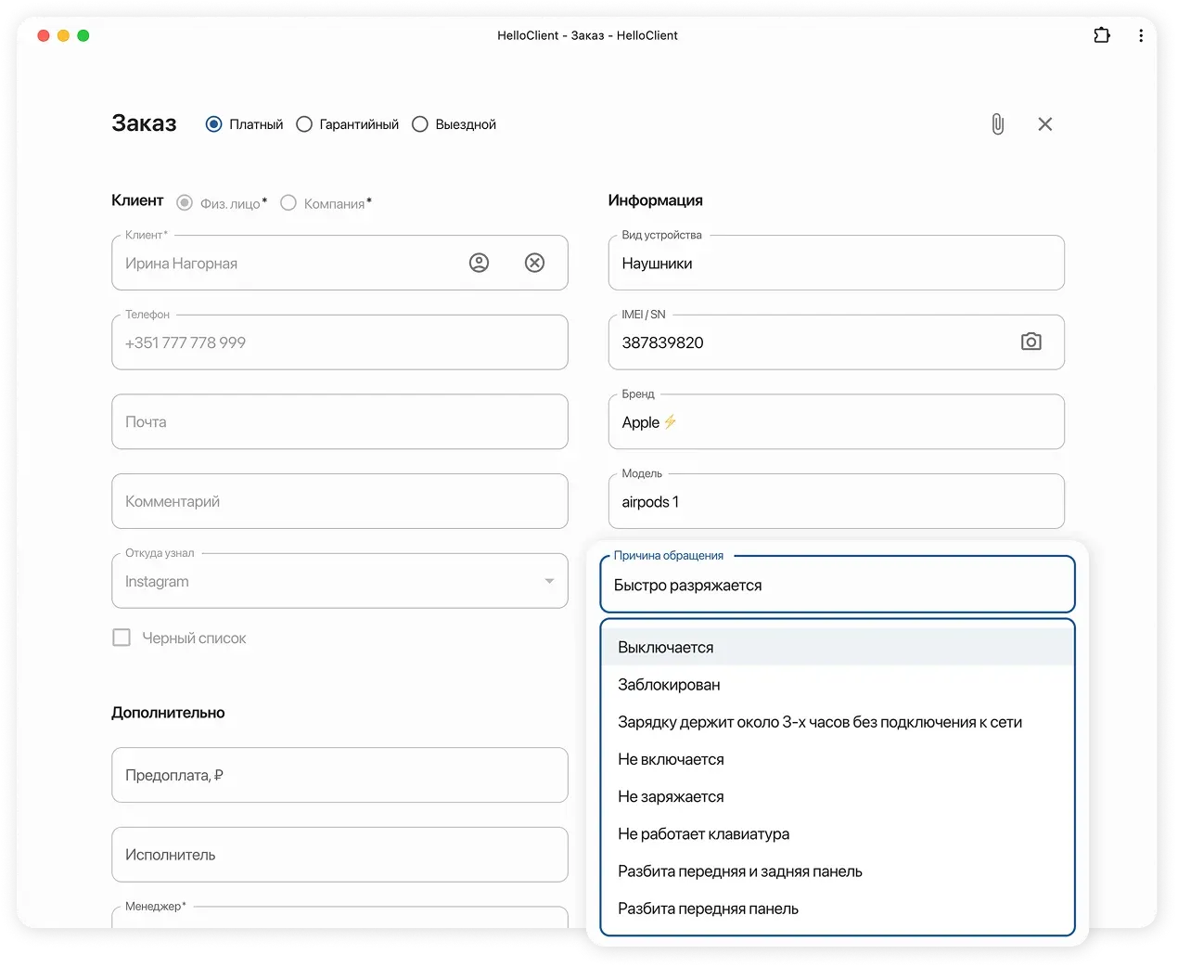Click camera icon in IMEI/SN field
Screen dimensions: 1178x967
[1031, 342]
